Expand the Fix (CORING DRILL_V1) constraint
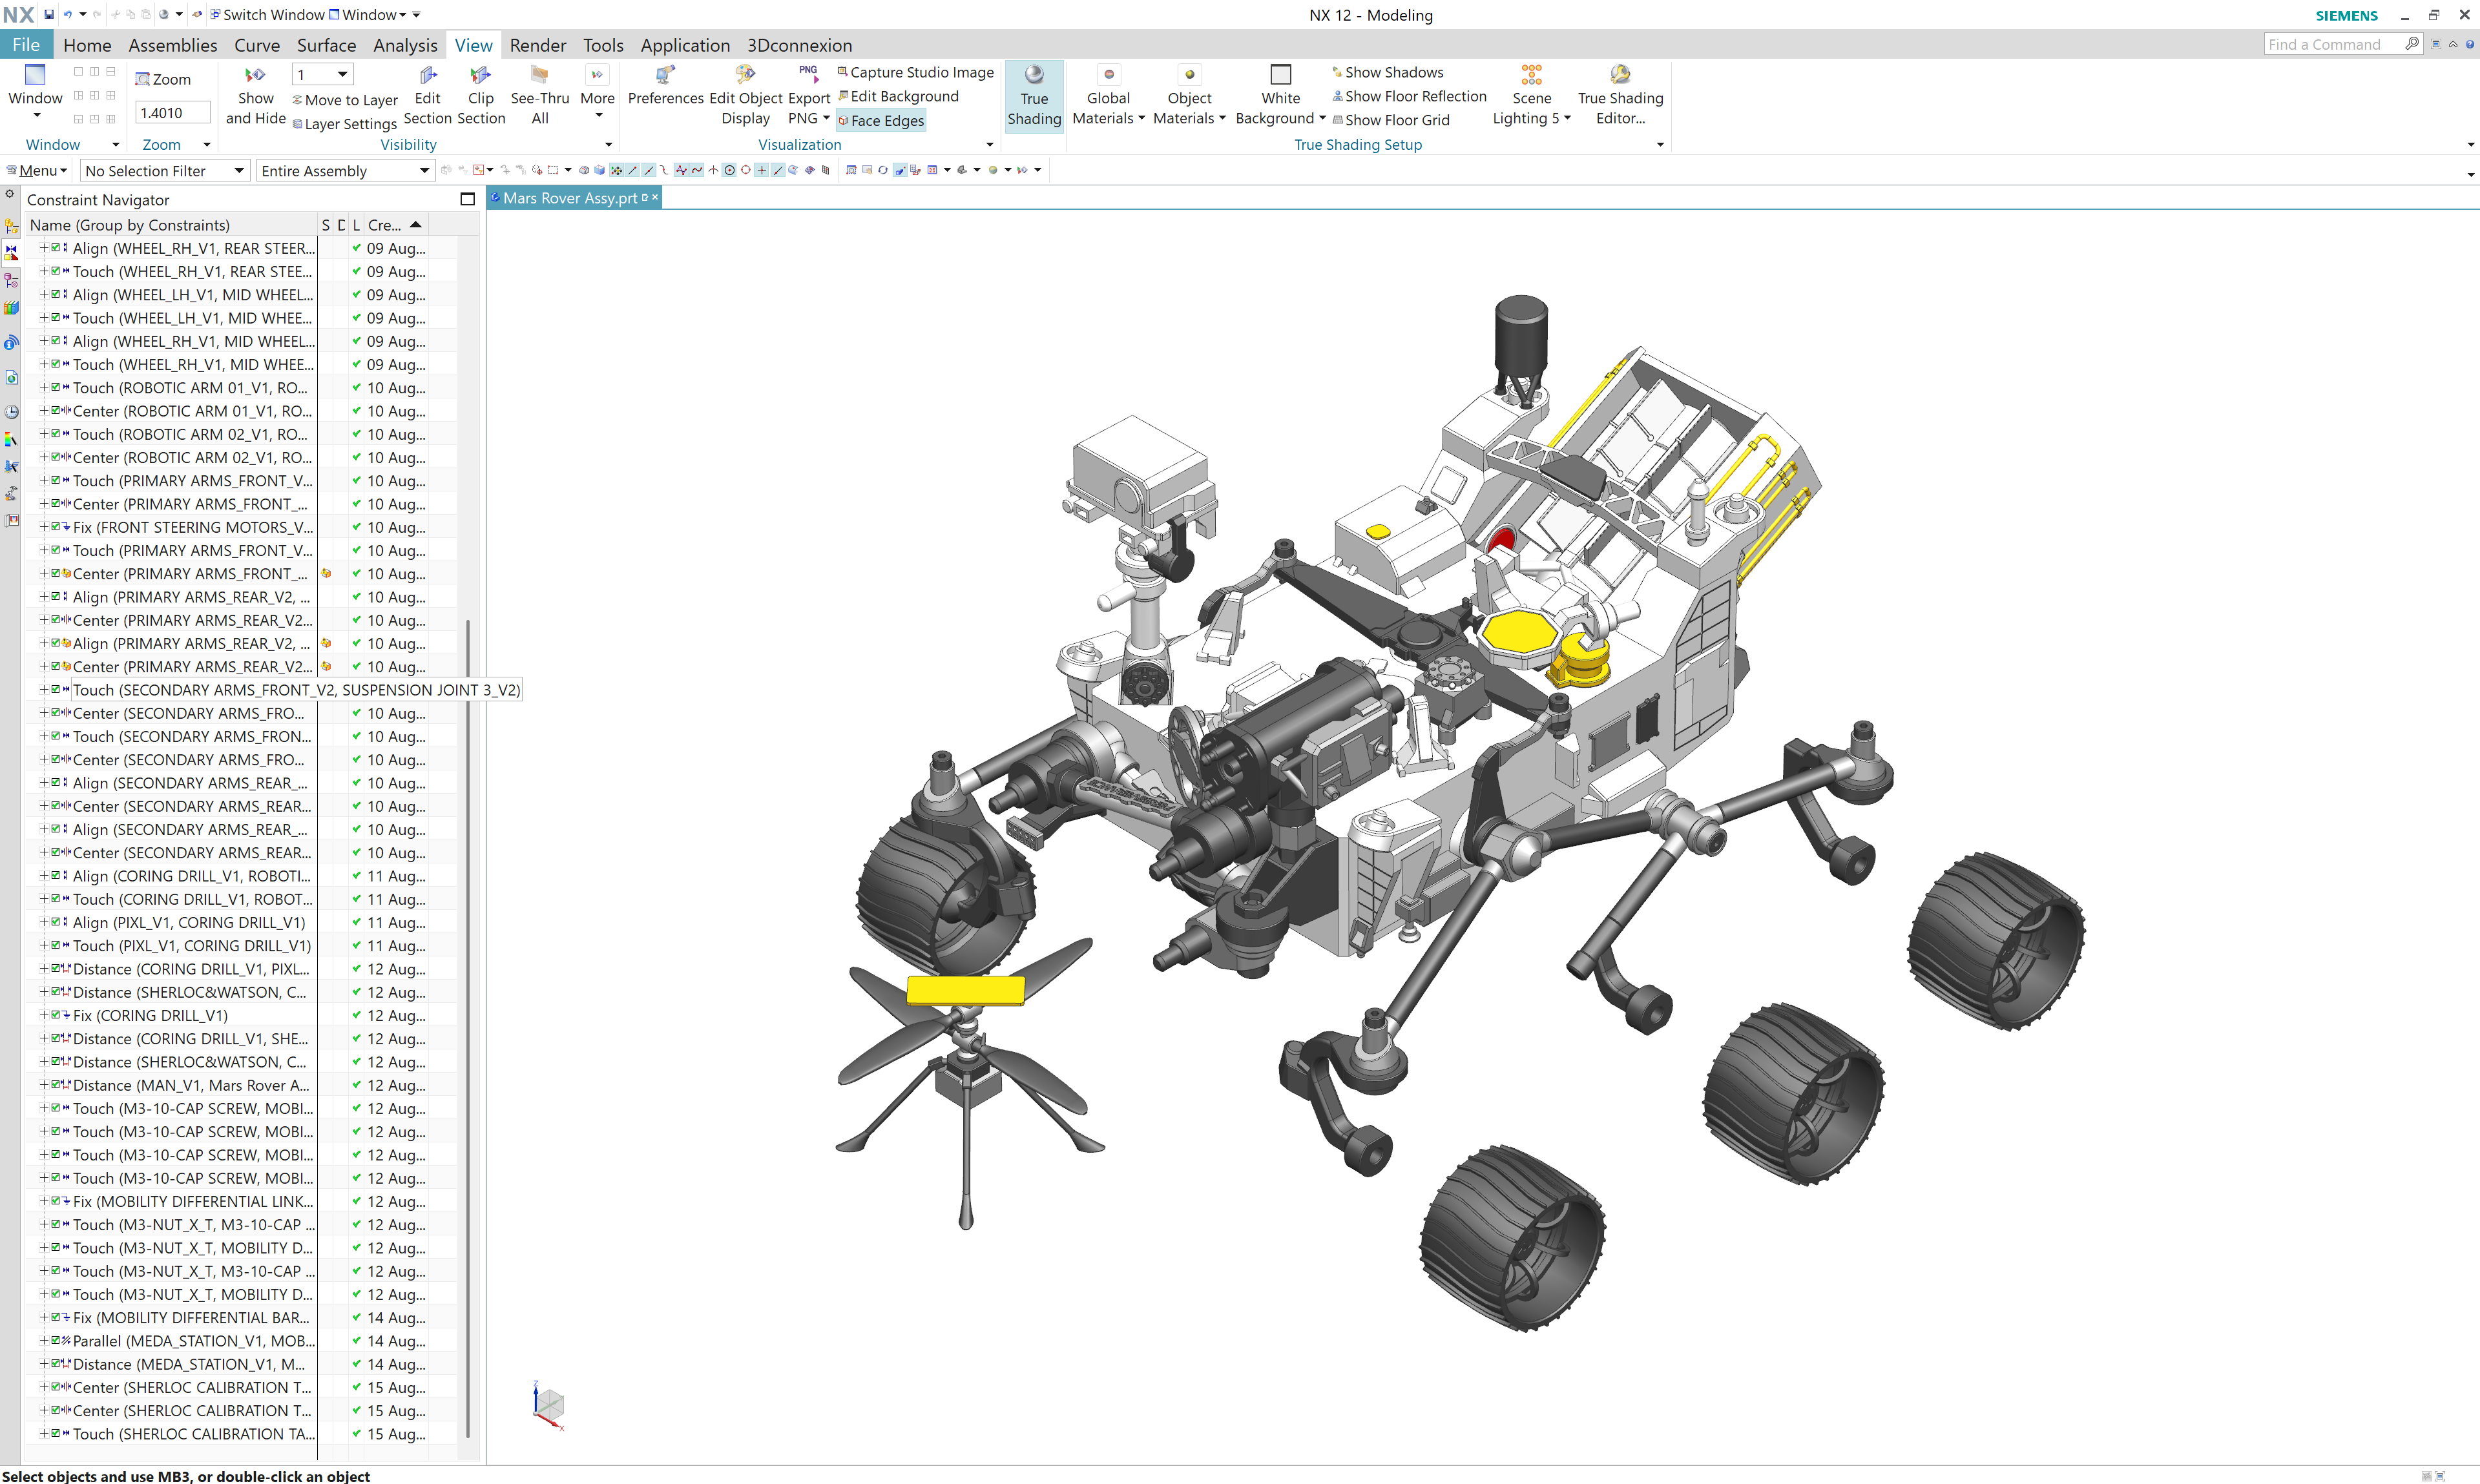The image size is (2480, 1484). click(x=43, y=1015)
